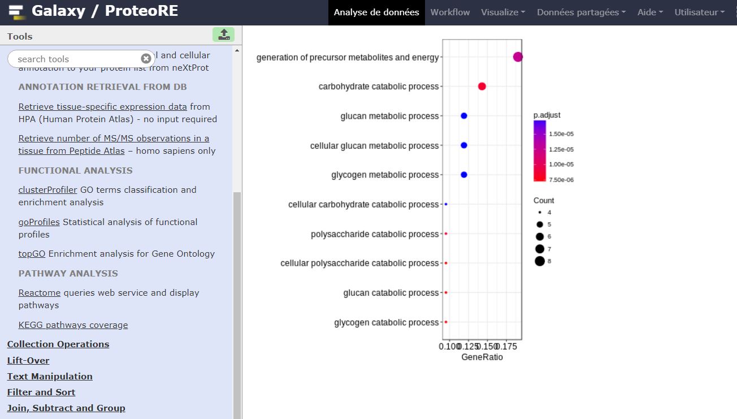Open the topGO enrichment tool
This screenshot has height=419, width=737.
pos(32,253)
